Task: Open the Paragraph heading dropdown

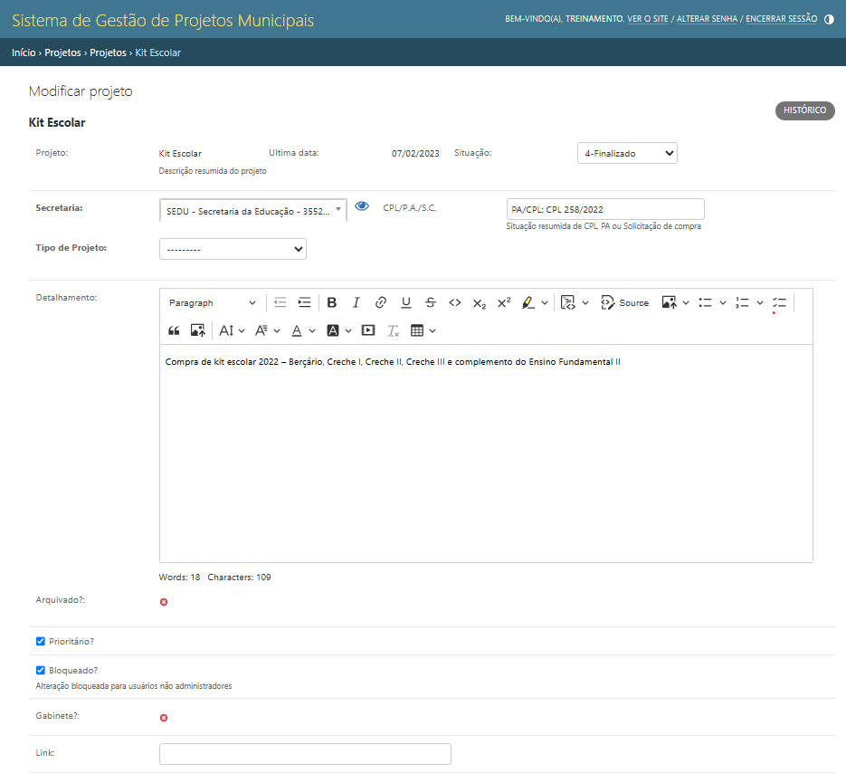Action: [x=212, y=302]
